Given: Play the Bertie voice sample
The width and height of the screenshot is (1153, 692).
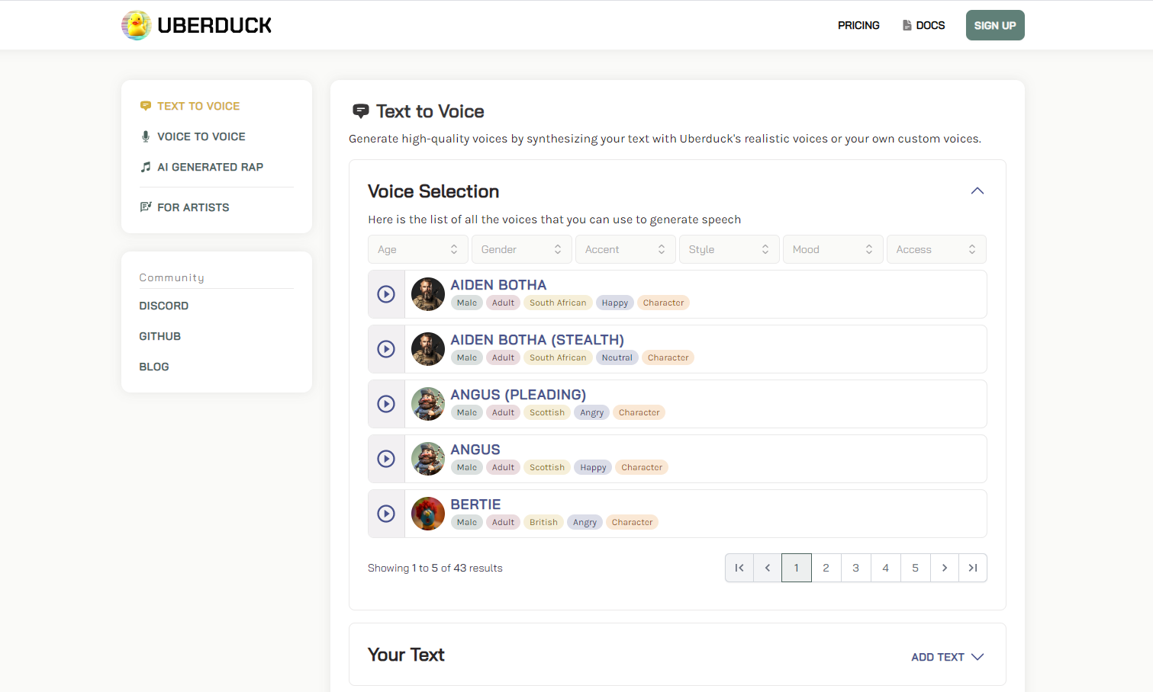Looking at the screenshot, I should click(x=386, y=514).
